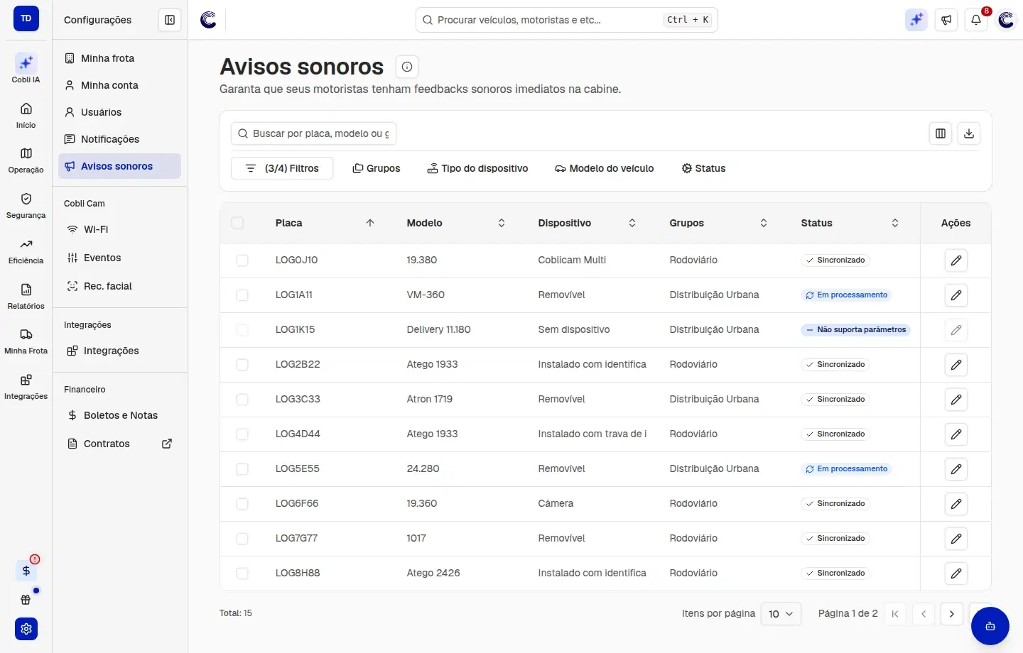Click the (3/4) Filtros button
Screen dimensions: 1023x653
click(282, 168)
